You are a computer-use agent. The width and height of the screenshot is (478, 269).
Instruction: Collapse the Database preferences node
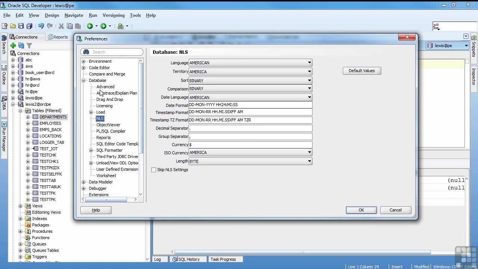coord(84,80)
